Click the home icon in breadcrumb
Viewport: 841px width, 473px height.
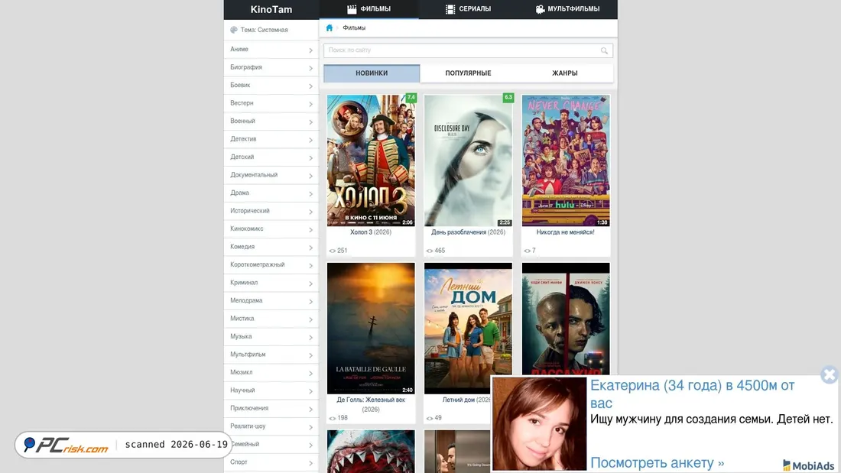pyautogui.click(x=330, y=28)
